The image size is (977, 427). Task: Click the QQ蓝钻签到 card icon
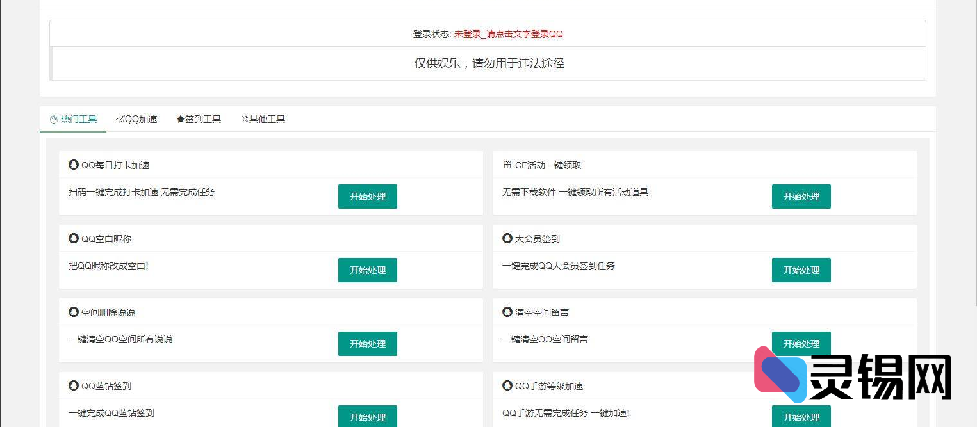point(73,385)
